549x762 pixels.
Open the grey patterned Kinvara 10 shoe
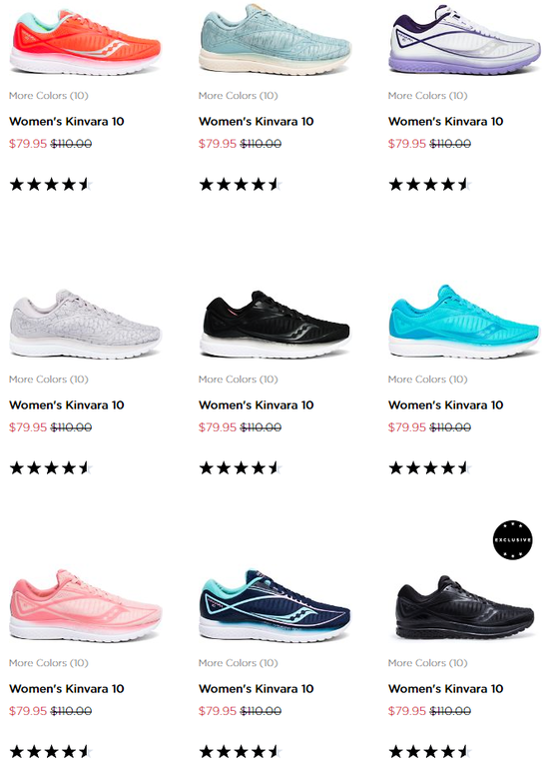click(86, 325)
